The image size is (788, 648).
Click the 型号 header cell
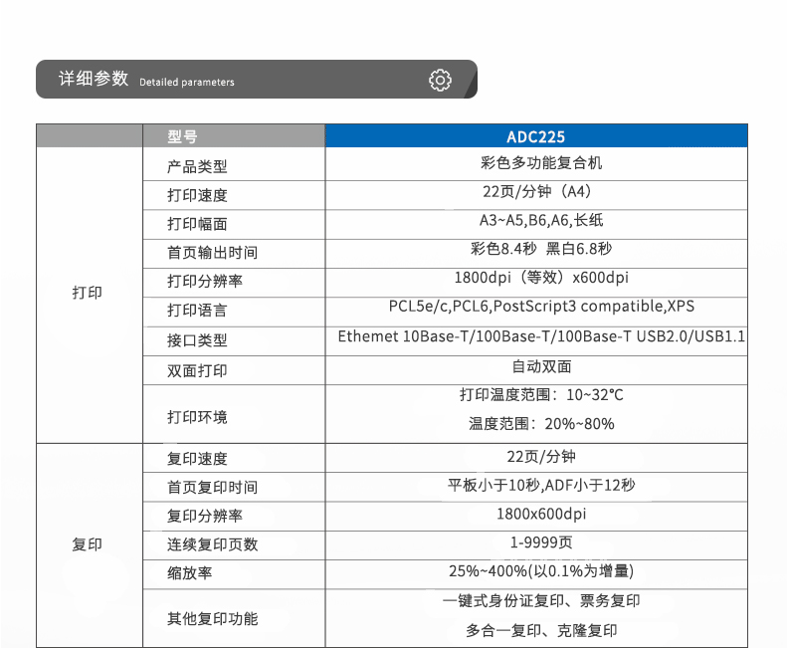pos(234,136)
